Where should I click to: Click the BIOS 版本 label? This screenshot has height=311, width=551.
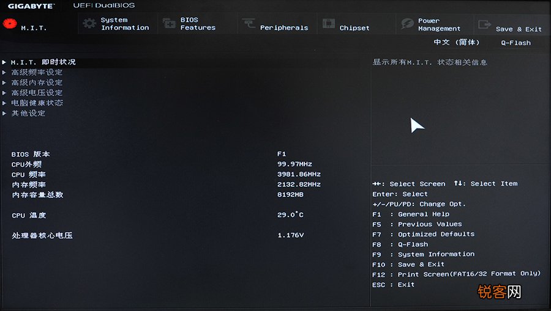pos(31,154)
